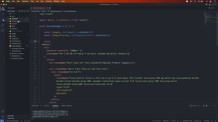Change indentation via Spaces status item

[x=166, y=121]
